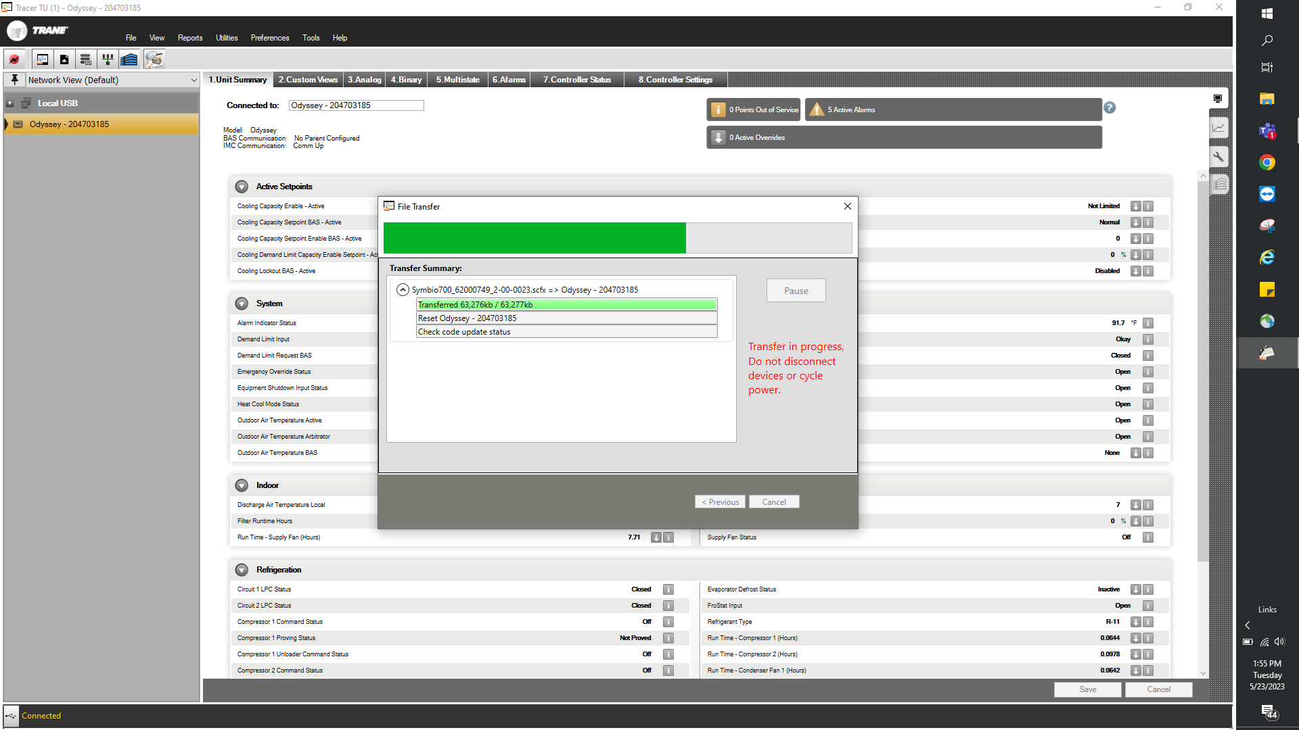Show hidden system tray icons chevron
Screen dimensions: 1299x730
[x=1248, y=625]
